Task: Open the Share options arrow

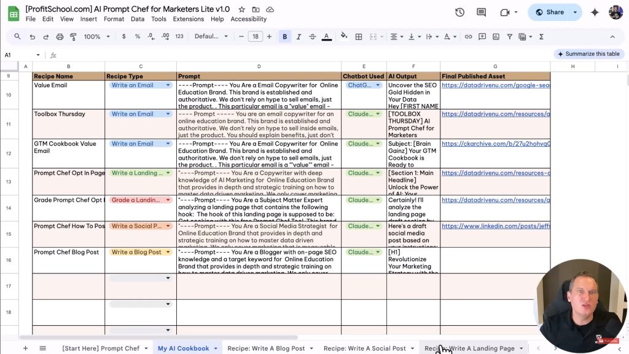Action: [x=575, y=12]
